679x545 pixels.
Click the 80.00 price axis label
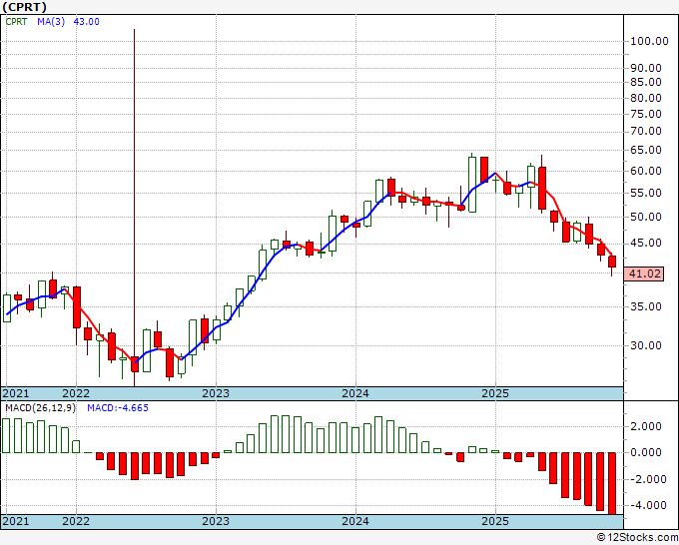pyautogui.click(x=646, y=98)
